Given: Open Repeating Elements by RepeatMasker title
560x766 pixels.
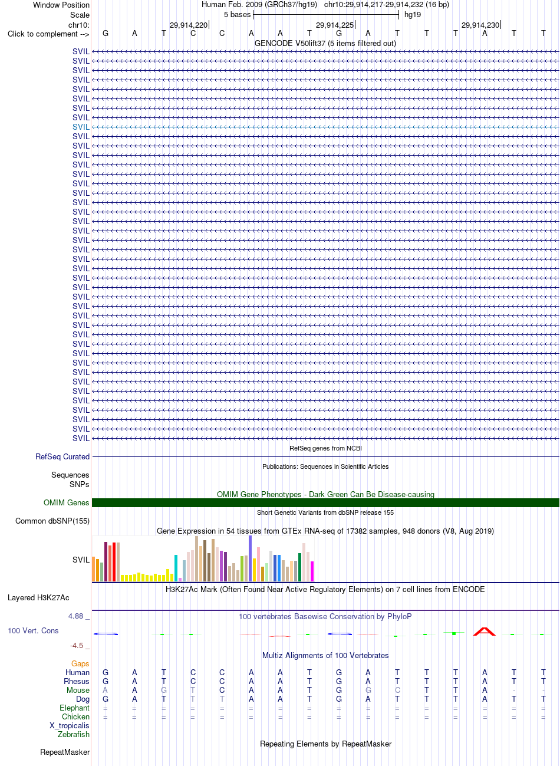Looking at the screenshot, I should pos(325,744).
